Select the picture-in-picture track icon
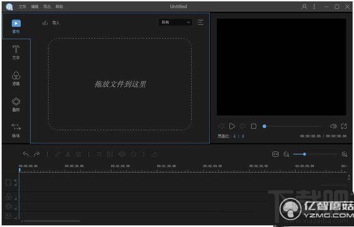 tap(8, 216)
